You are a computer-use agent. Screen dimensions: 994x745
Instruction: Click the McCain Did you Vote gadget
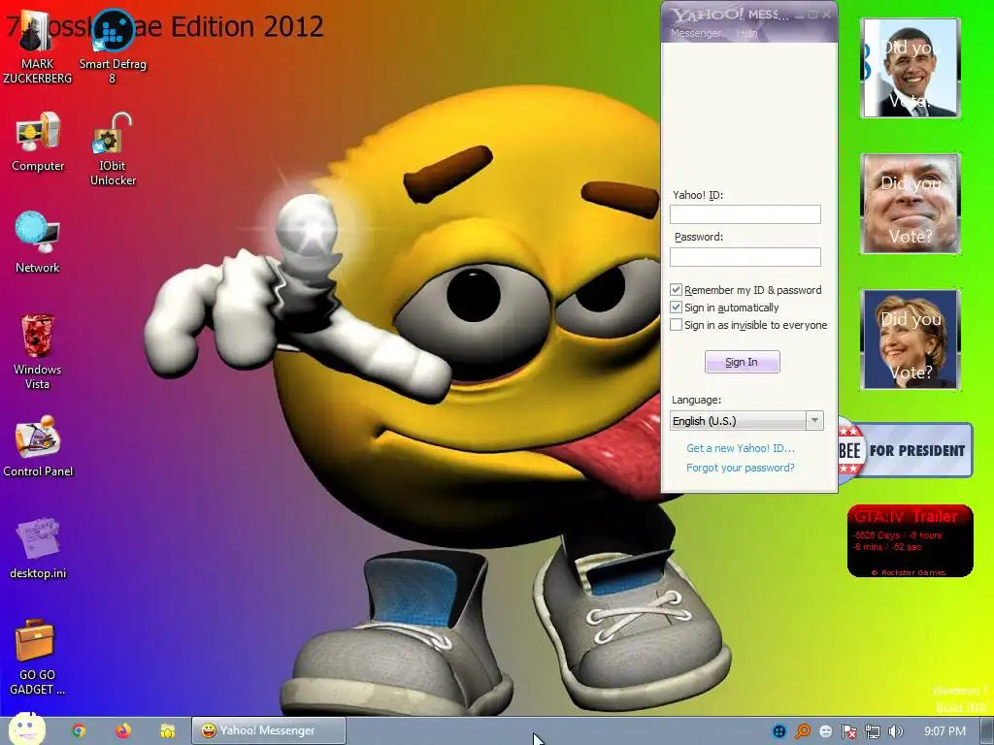pos(911,204)
